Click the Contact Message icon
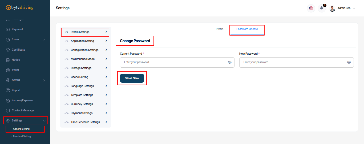Viewport: 364px width, 144px height. pos(8,111)
